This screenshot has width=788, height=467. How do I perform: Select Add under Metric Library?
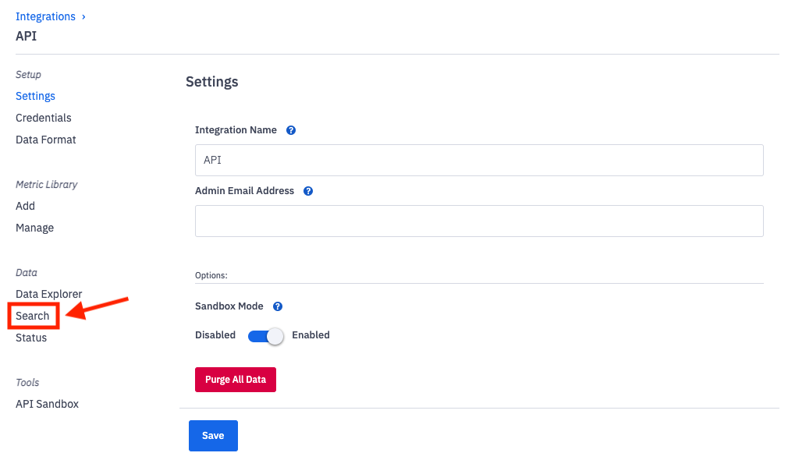click(x=25, y=206)
